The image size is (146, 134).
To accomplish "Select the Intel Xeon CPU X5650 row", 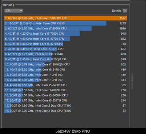I will (65, 23).
